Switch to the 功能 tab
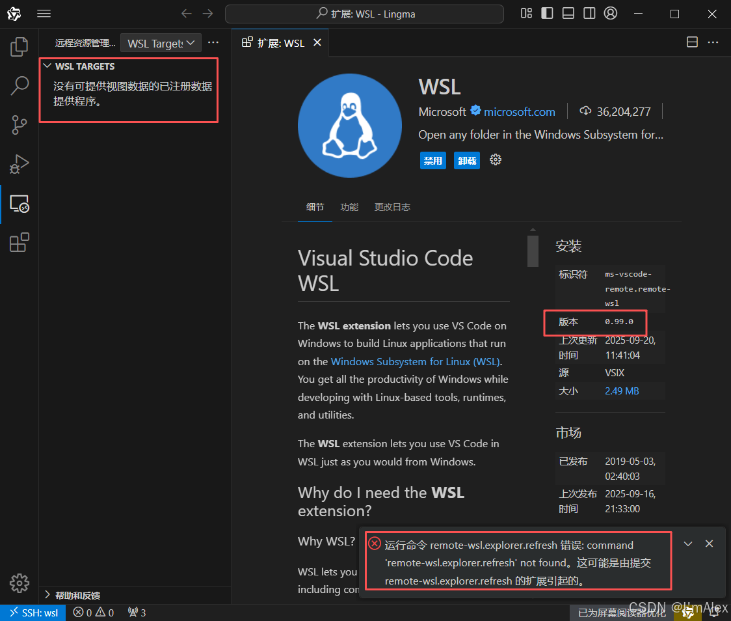The width and height of the screenshot is (731, 621). click(x=349, y=207)
